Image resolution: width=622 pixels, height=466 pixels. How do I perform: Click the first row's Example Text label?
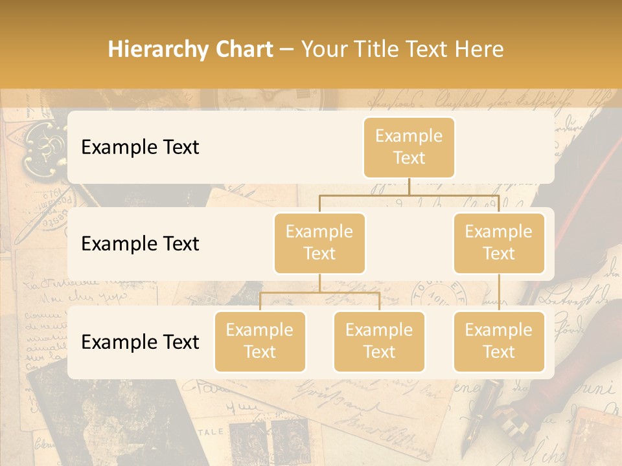[x=140, y=147]
